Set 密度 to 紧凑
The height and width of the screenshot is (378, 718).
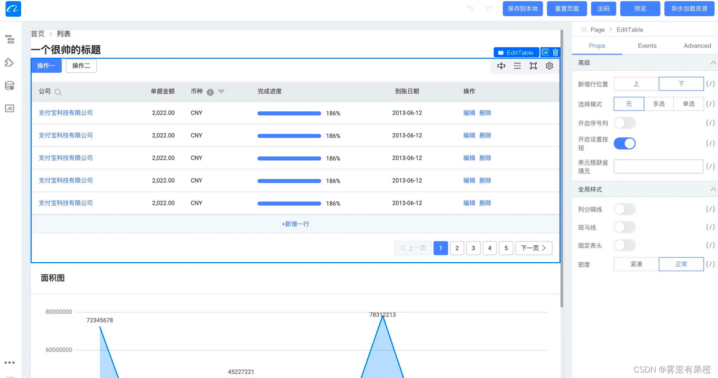636,264
